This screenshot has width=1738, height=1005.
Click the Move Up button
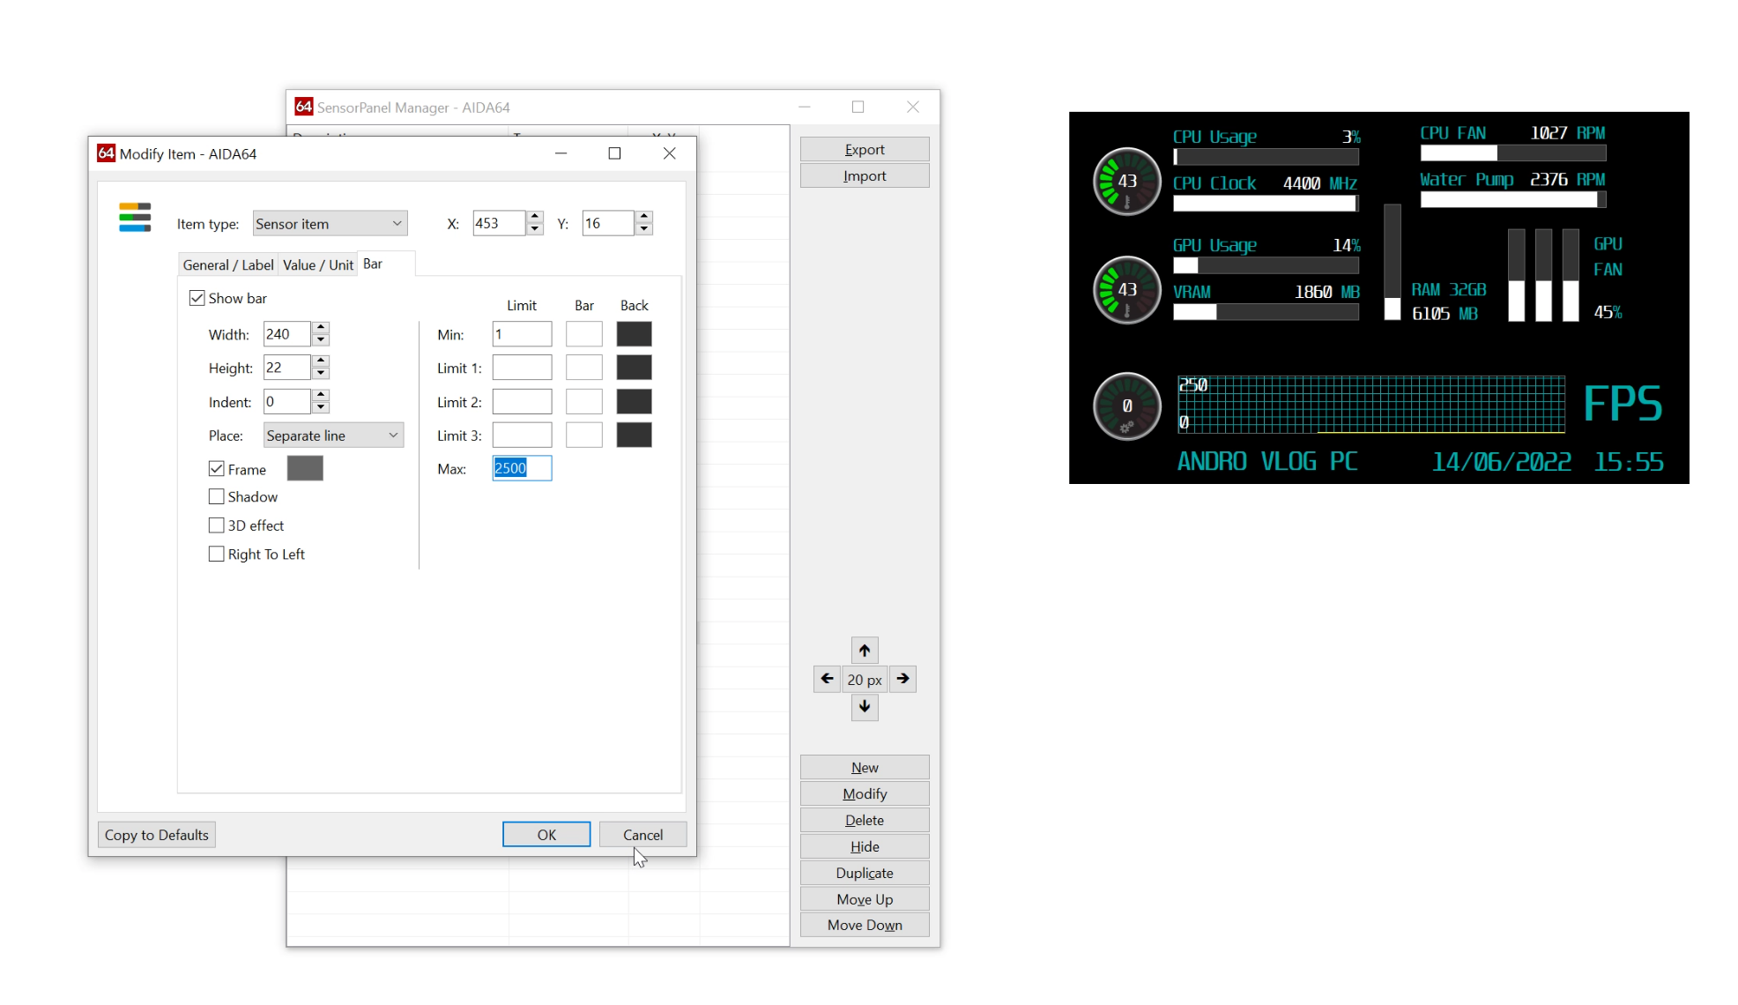tap(865, 899)
